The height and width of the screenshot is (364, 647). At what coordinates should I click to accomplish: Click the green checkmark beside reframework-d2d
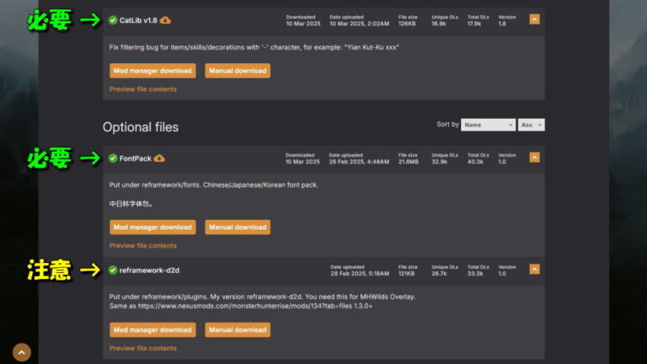point(113,270)
